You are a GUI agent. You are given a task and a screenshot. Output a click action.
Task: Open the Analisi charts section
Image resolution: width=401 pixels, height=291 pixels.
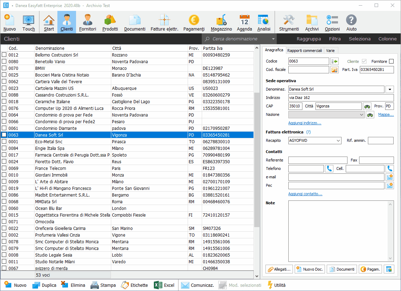point(264,22)
